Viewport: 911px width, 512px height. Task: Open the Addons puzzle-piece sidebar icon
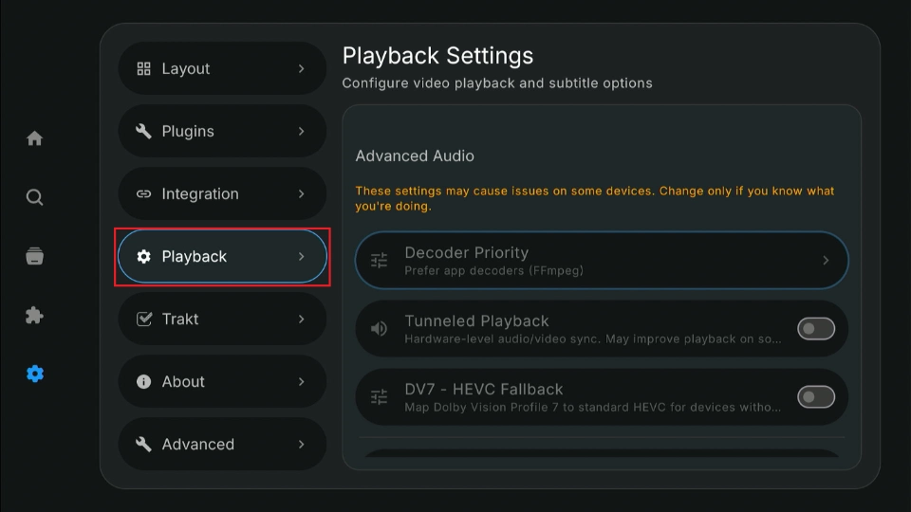click(x=35, y=315)
